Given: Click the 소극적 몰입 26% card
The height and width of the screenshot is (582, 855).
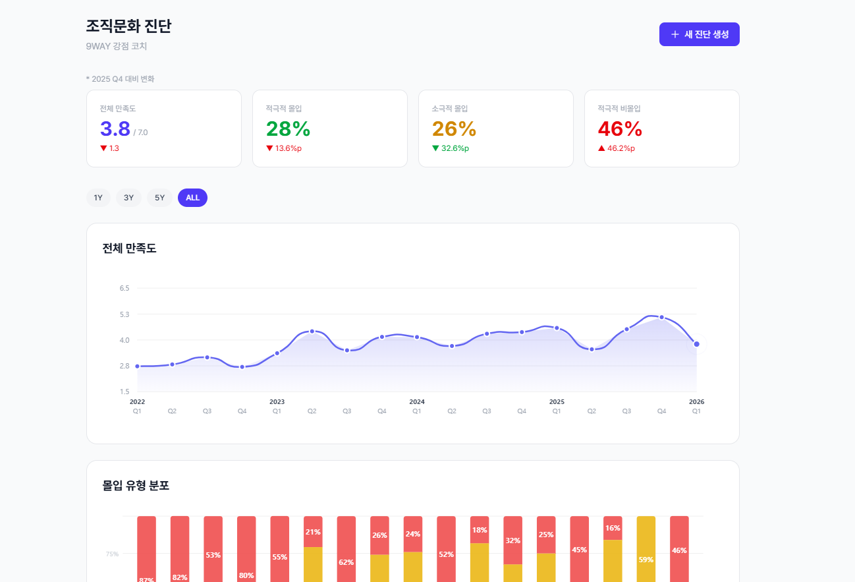Looking at the screenshot, I should pos(495,128).
